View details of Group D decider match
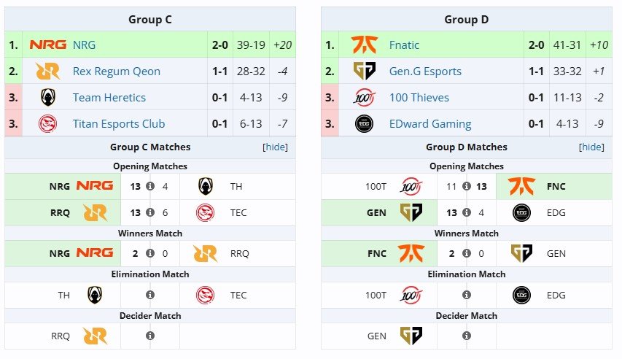 (x=467, y=336)
